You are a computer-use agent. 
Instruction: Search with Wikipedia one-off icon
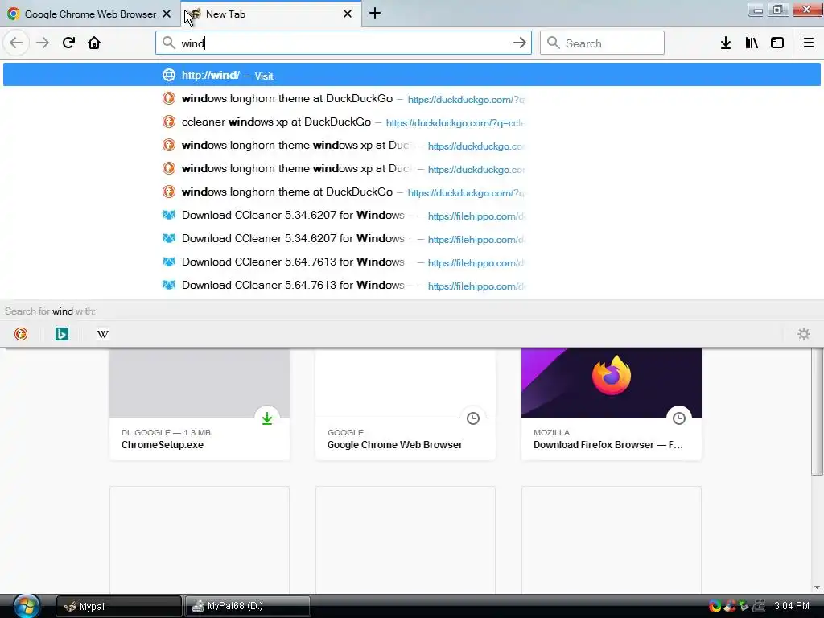[x=103, y=334]
